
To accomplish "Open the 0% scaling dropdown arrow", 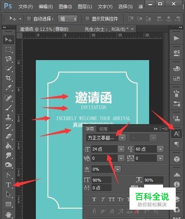I will (x=118, y=169).
